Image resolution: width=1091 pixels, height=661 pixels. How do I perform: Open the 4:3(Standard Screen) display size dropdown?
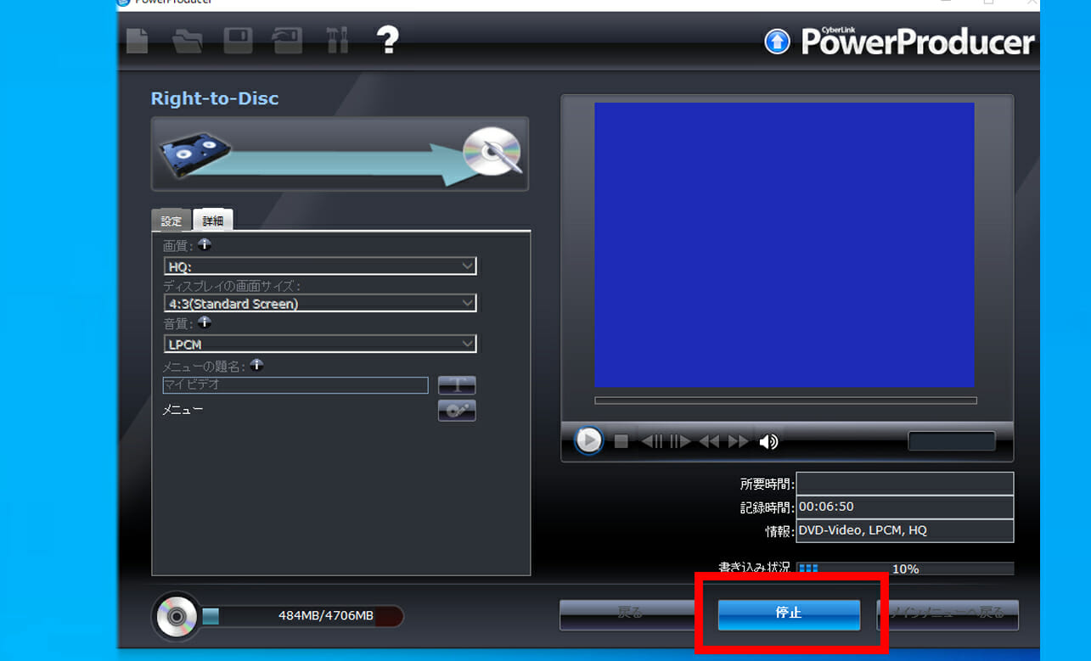[320, 303]
